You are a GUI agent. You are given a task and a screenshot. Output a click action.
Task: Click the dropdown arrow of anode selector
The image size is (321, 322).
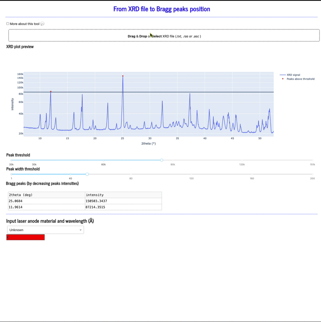pyautogui.click(x=81, y=230)
